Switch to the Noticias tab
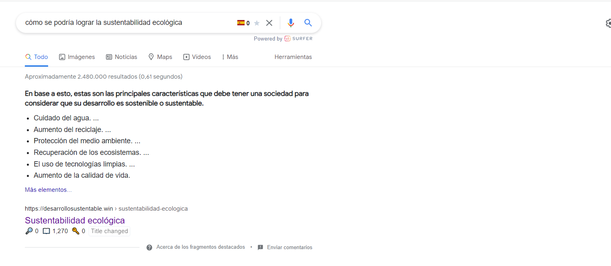This screenshot has height=266, width=611. point(121,57)
